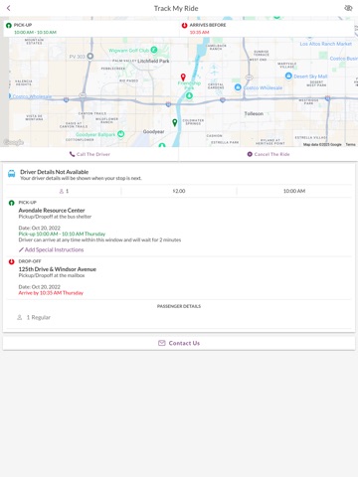Viewport: 358px width, 477px height.
Task: Select Desert Sky Mall marker on the map
Action: pyautogui.click(x=288, y=76)
